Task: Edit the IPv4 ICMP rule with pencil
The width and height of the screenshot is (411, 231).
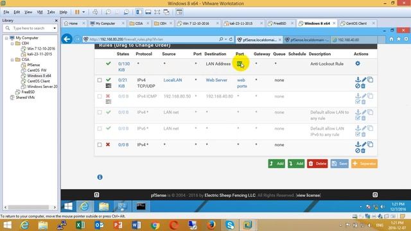Action: 364,96
